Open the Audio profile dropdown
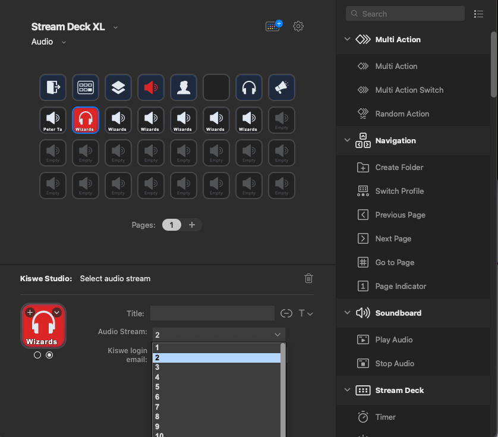 click(x=64, y=42)
